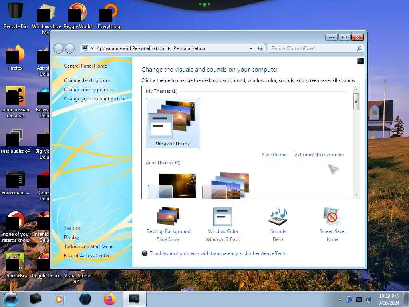Screen dimensions: 409x307
Task: Click the Forward navigation button
Action: click(x=69, y=48)
